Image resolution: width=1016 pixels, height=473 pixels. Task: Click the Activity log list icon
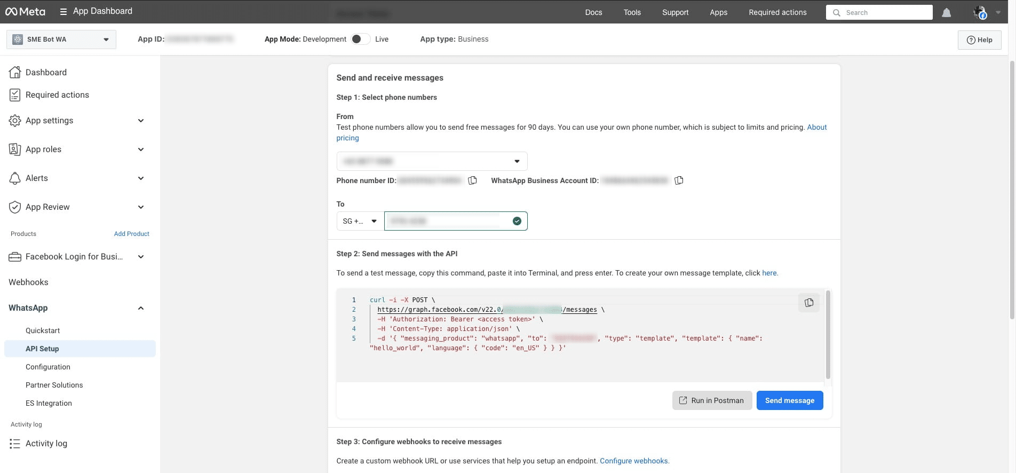(15, 444)
